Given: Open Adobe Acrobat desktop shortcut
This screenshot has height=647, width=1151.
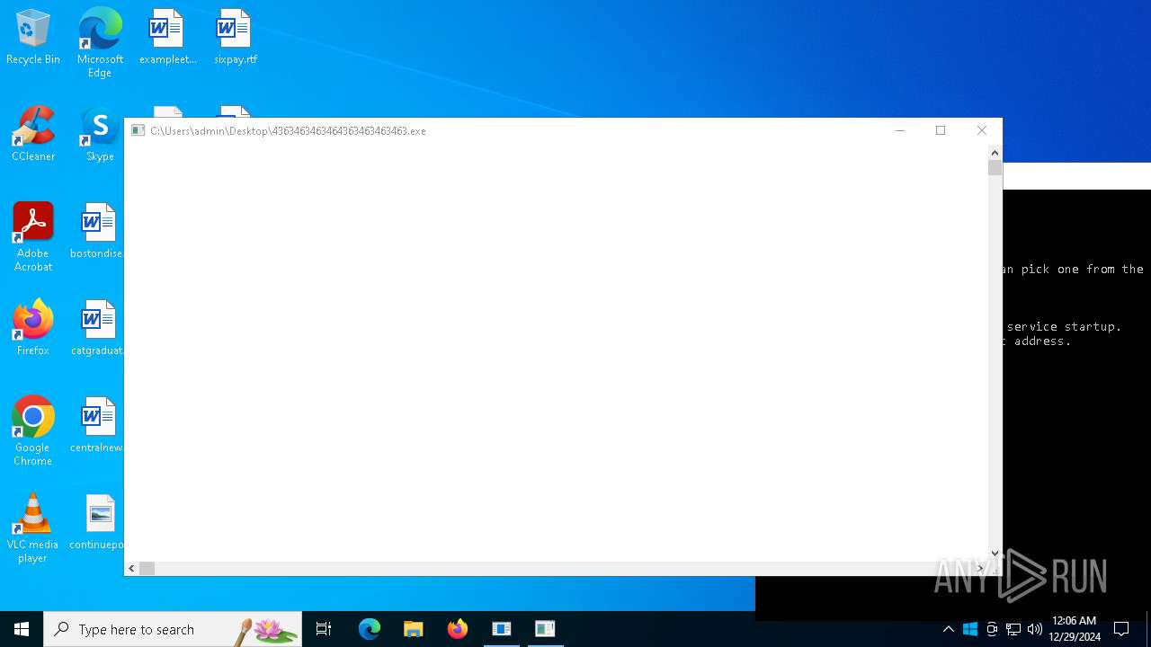Looking at the screenshot, I should [33, 236].
